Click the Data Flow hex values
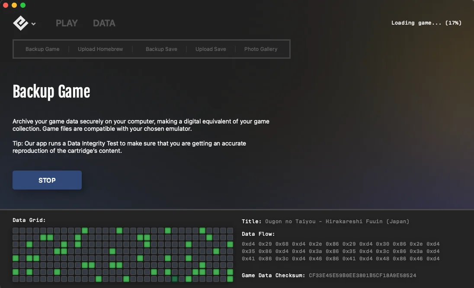 tap(340, 252)
